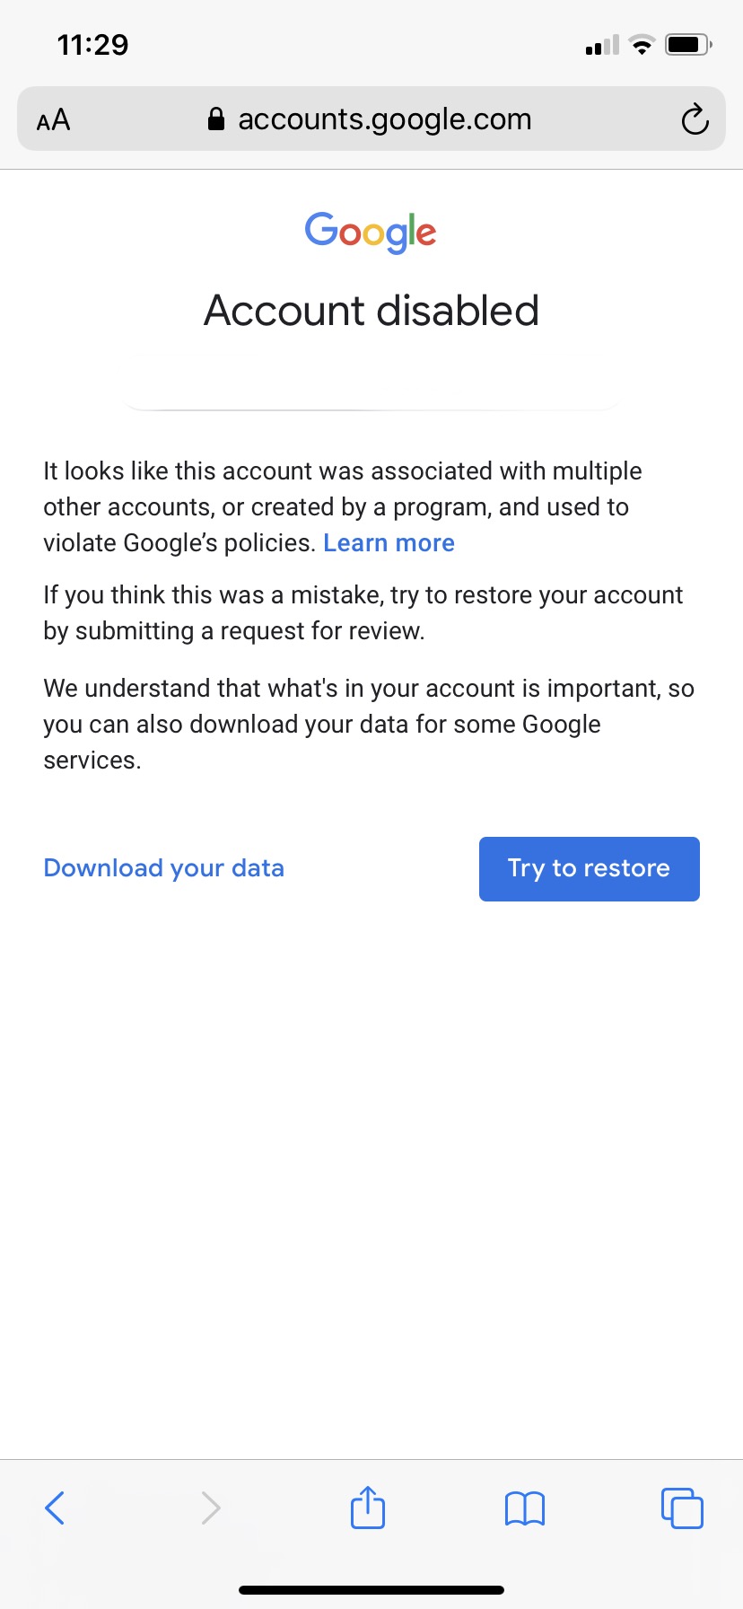Open the bookmarks book icon
Viewport: 743px width, 1609px height.
pos(525,1508)
